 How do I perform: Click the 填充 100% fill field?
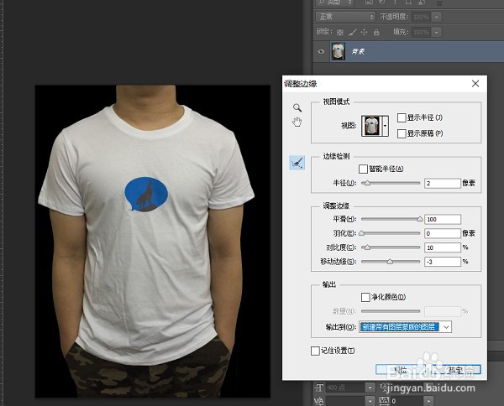(x=422, y=32)
